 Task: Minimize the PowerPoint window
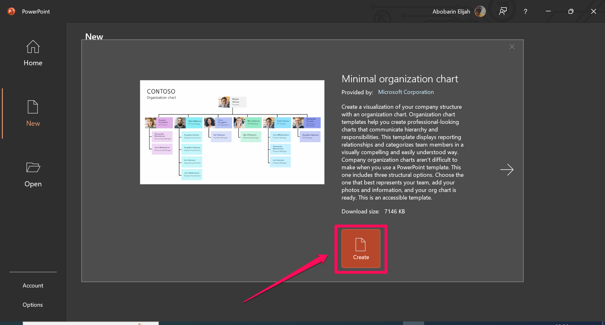(548, 12)
